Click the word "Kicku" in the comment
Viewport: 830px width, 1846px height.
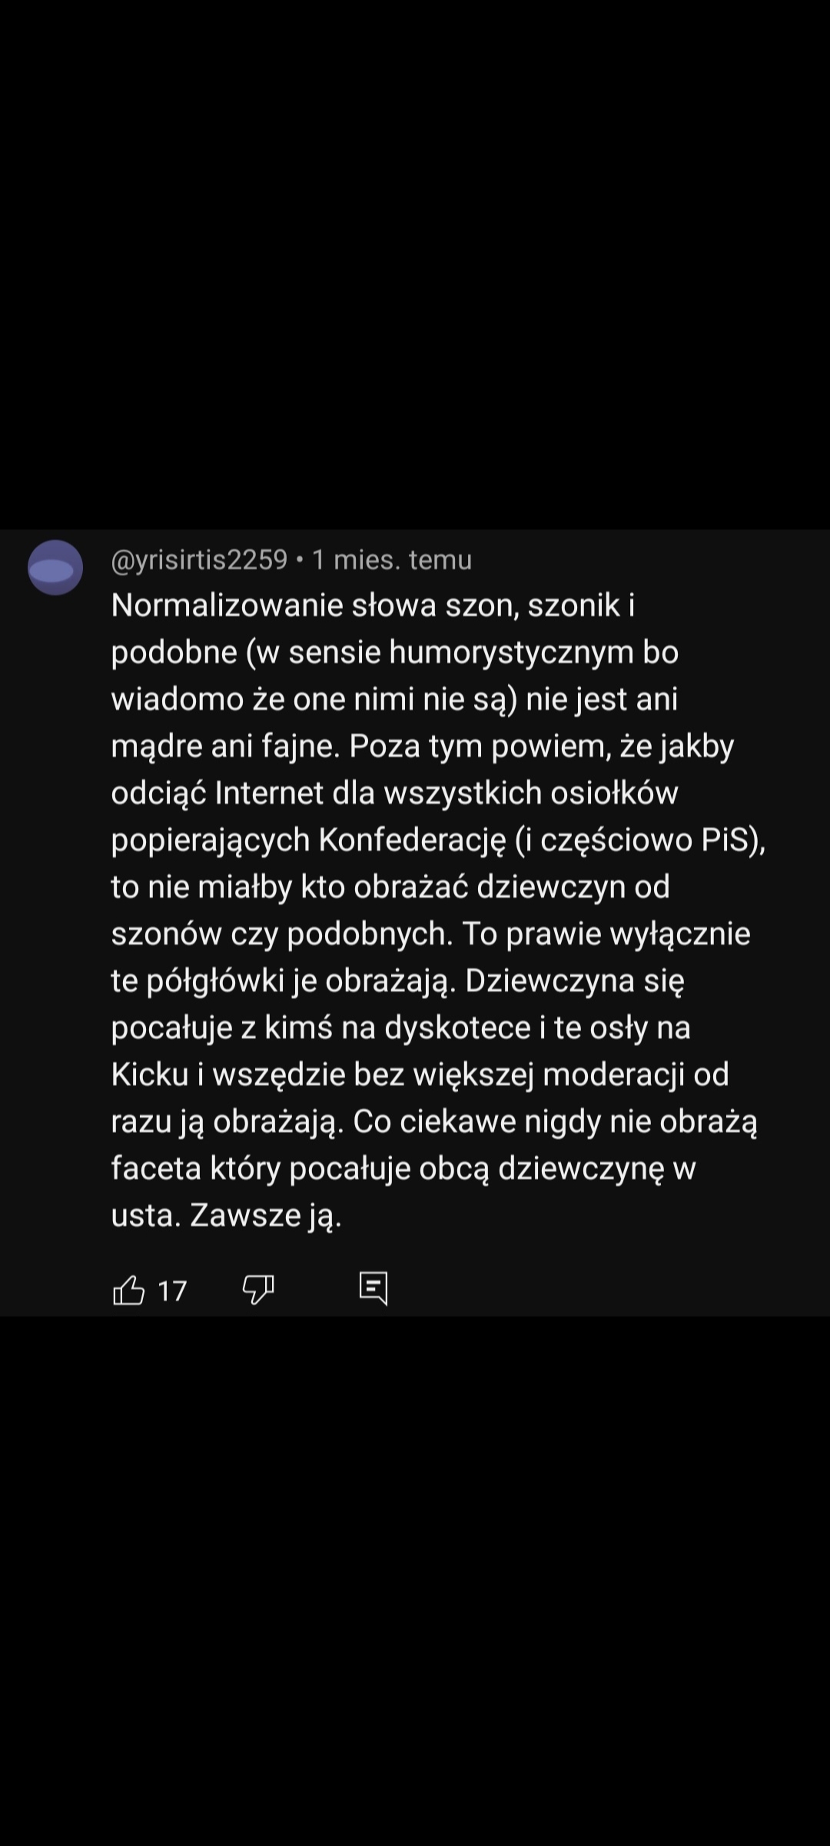point(150,1075)
